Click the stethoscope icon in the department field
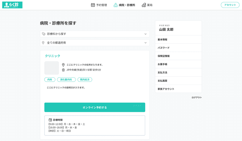The width and height of the screenshot is (242, 141). tap(44, 34)
